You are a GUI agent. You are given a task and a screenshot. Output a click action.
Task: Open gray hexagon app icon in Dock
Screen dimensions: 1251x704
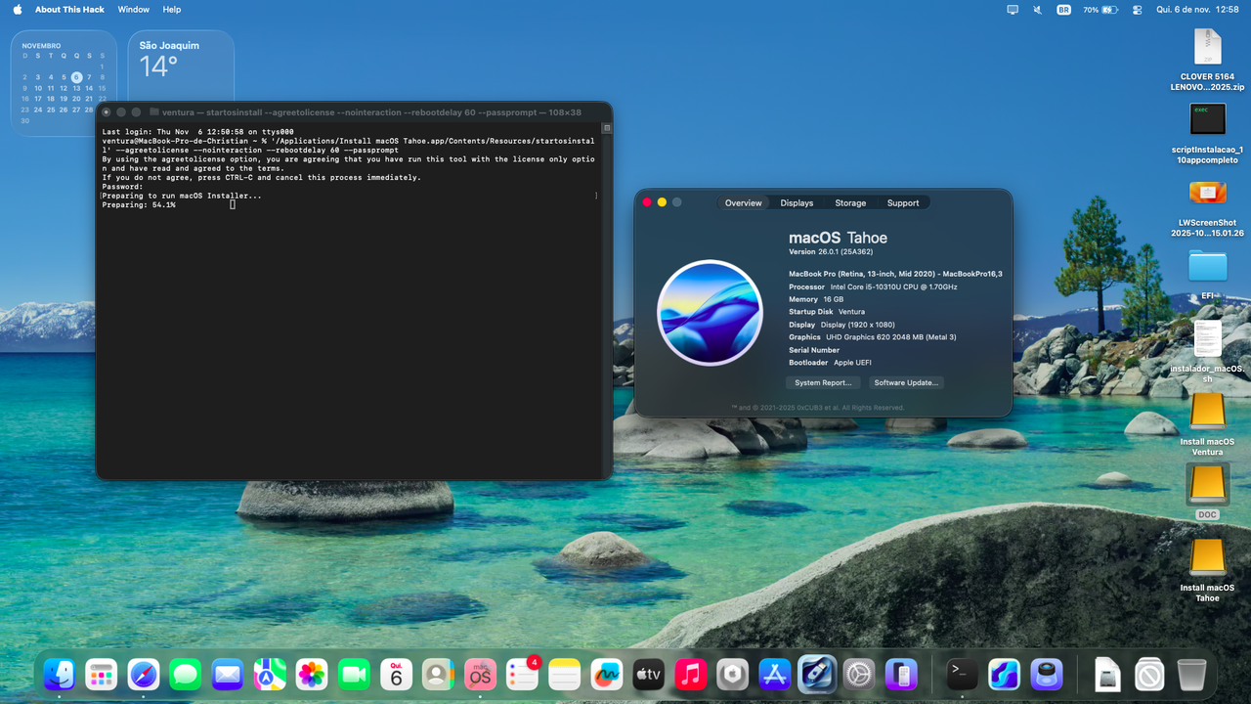[732, 674]
